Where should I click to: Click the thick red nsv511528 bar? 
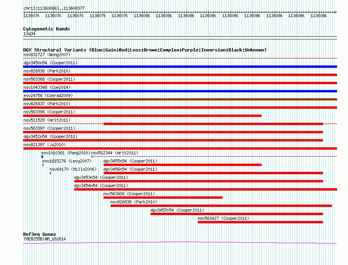(x=213, y=124)
